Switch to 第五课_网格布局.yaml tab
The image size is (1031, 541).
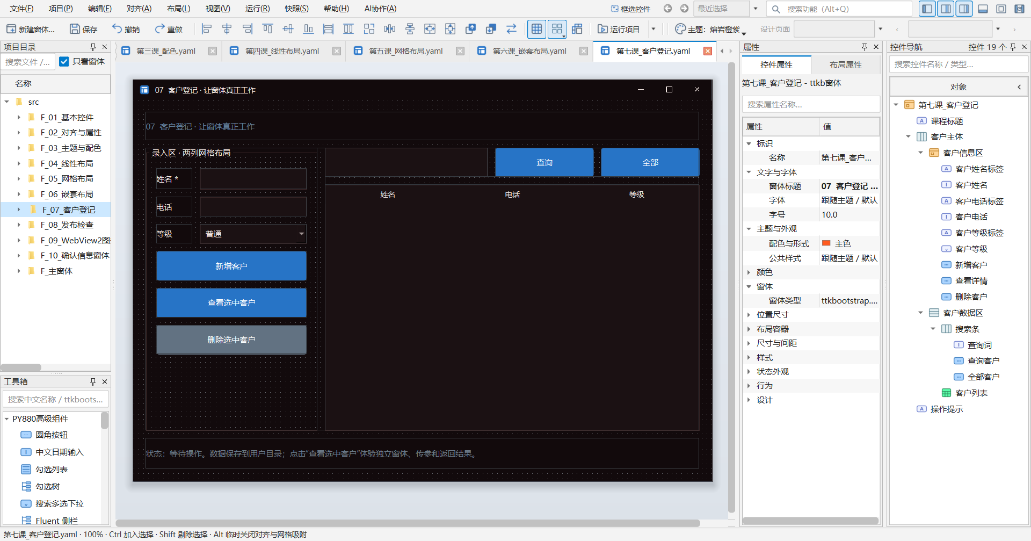point(405,51)
